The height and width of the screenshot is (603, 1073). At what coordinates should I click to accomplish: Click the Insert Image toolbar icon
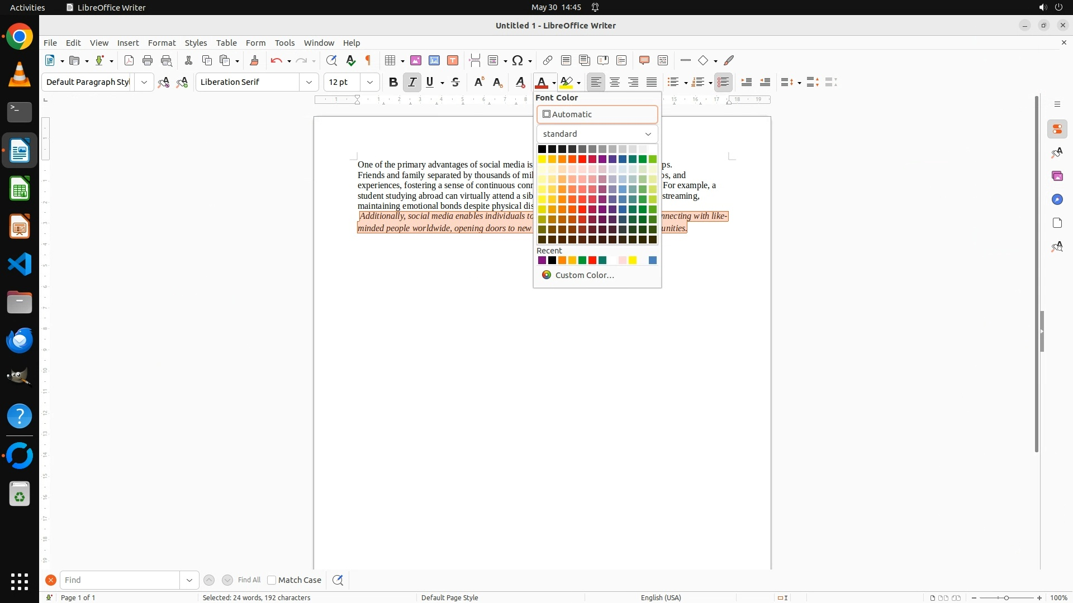[416, 60]
